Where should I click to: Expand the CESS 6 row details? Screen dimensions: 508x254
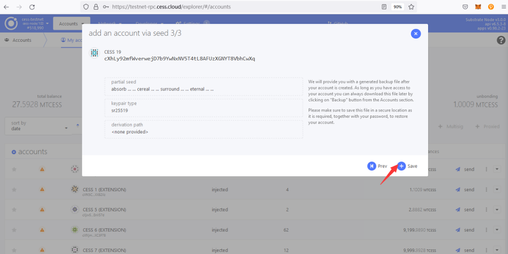click(x=497, y=230)
